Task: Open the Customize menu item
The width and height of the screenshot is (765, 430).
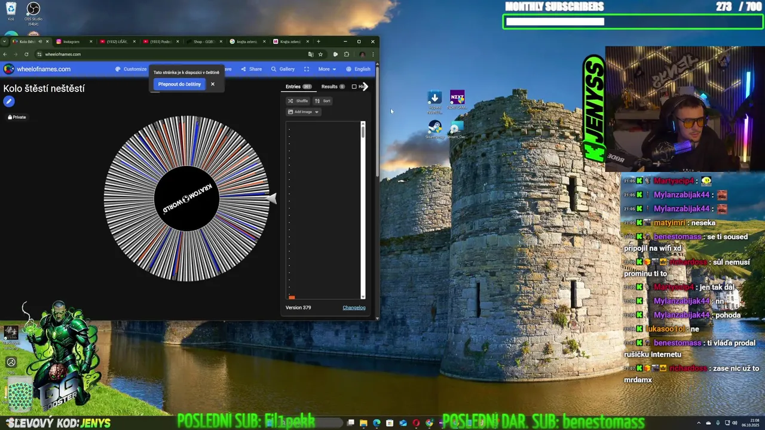Action: tap(131, 69)
